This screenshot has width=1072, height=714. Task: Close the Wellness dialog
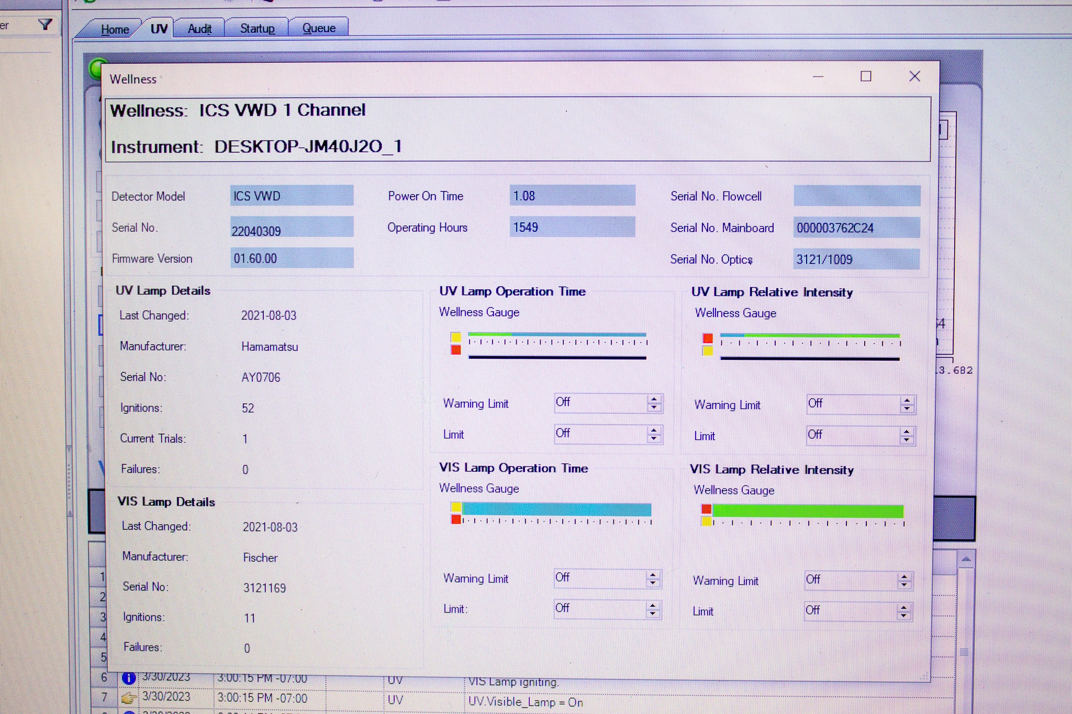pos(914,77)
